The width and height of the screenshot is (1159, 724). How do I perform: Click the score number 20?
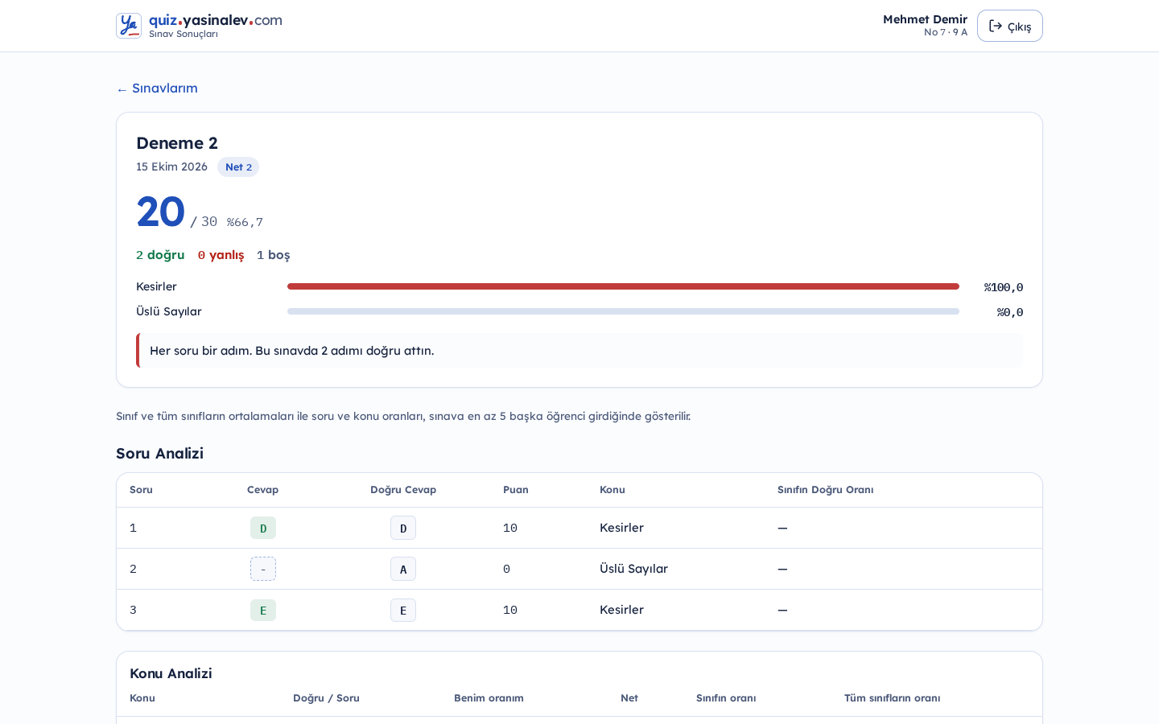click(160, 212)
